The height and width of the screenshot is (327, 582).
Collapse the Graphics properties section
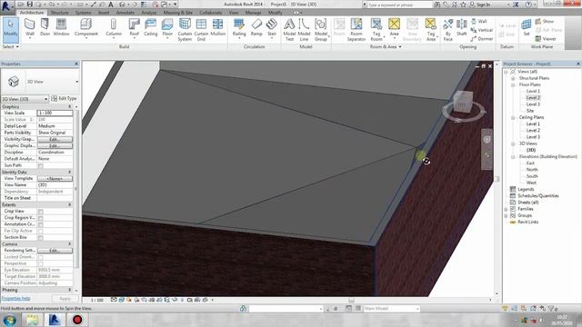coord(69,107)
